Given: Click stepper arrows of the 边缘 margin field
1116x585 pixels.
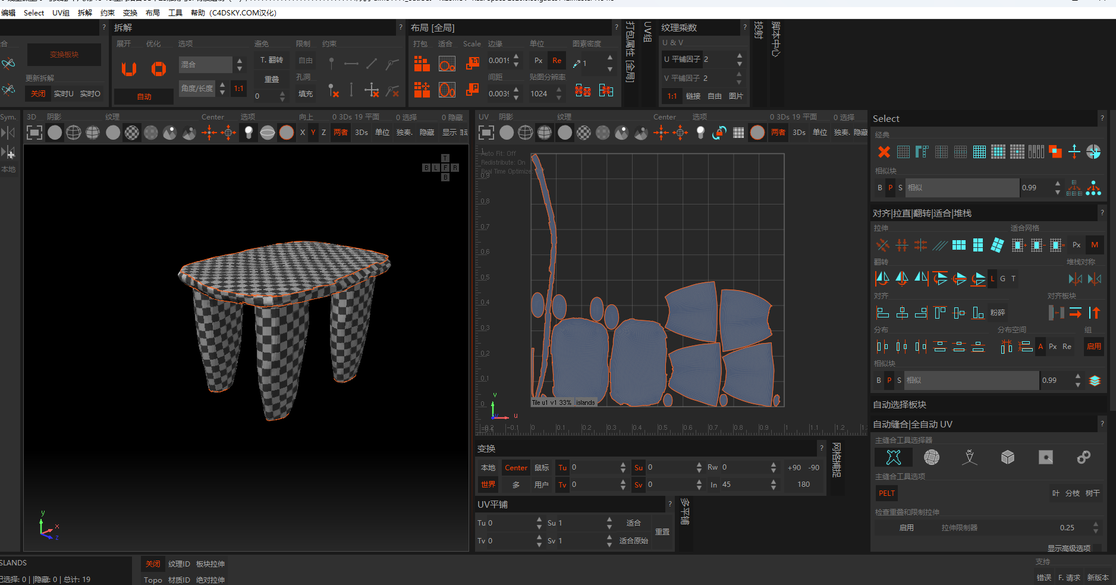Looking at the screenshot, I should coord(516,60).
